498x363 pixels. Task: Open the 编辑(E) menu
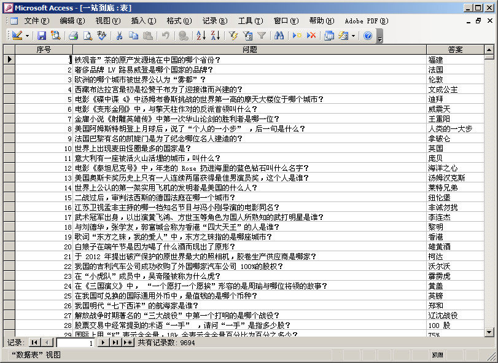[x=72, y=21]
